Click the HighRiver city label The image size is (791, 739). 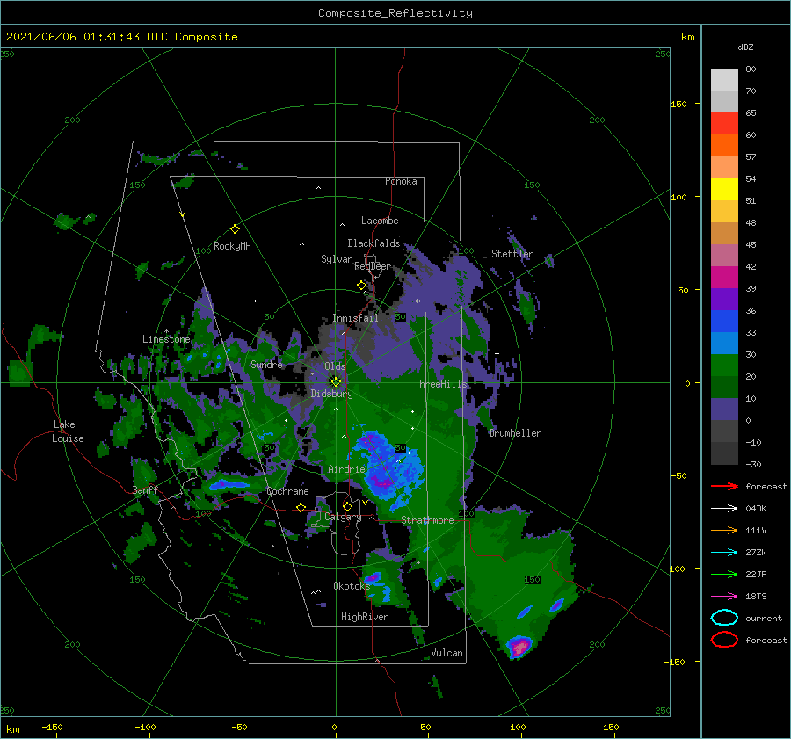365,617
